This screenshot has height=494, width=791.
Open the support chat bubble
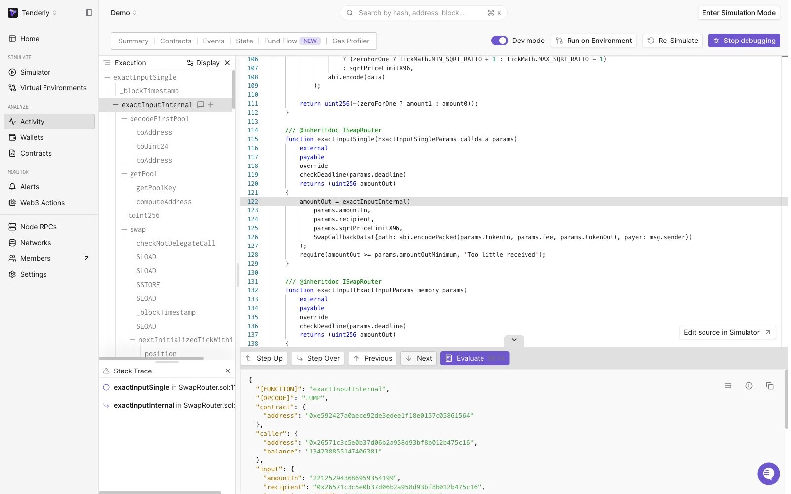click(x=769, y=474)
